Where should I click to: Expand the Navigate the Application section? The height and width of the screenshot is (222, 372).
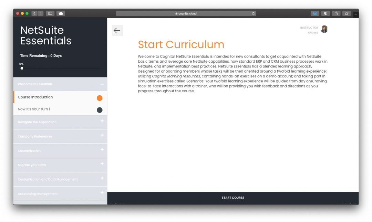(60, 122)
